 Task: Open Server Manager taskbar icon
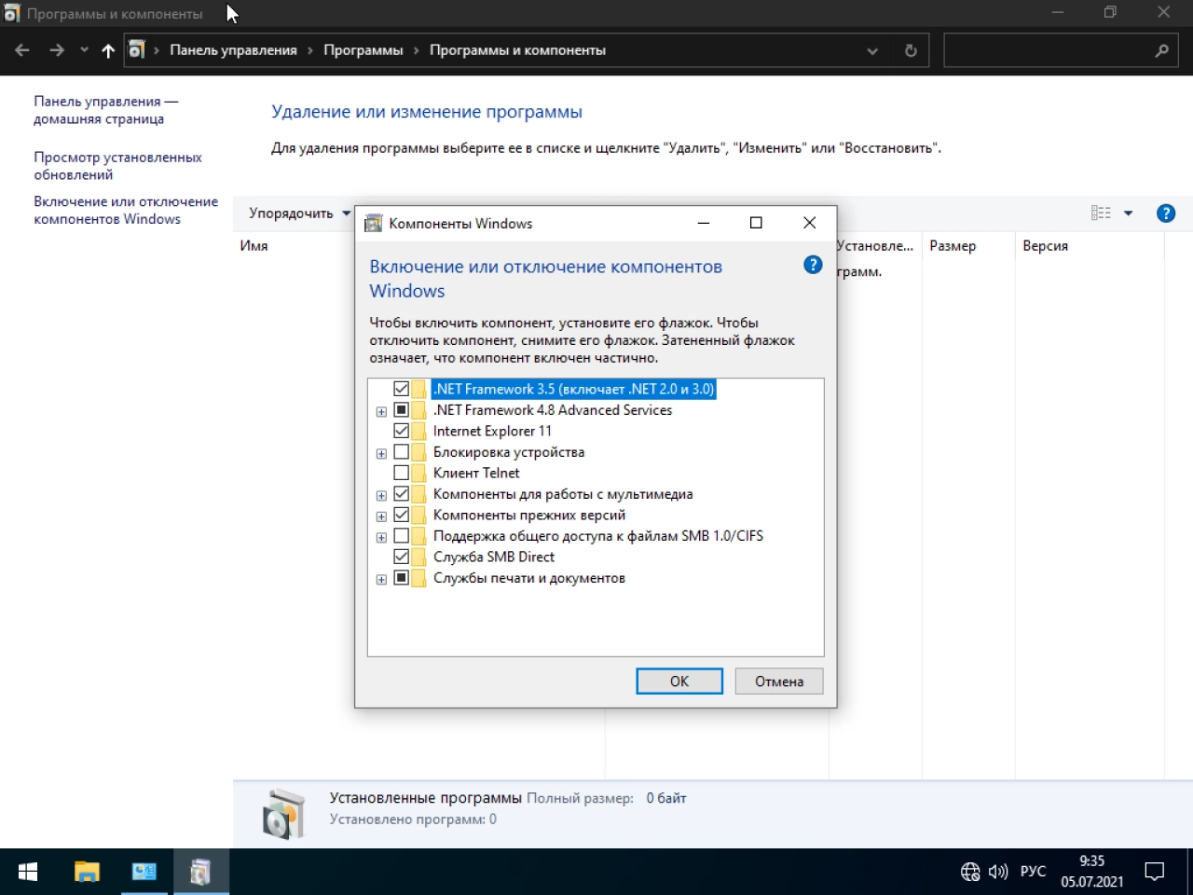(x=144, y=872)
